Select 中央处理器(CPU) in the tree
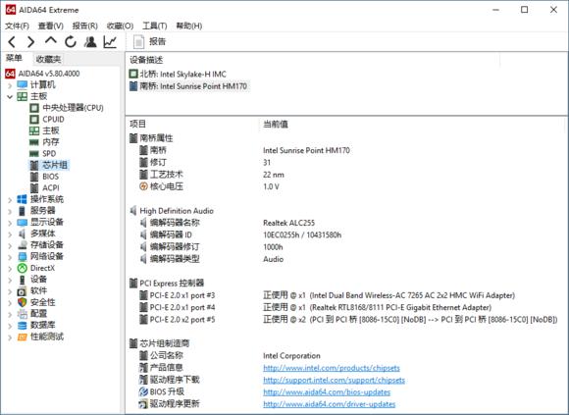The height and width of the screenshot is (415, 569). tap(73, 108)
